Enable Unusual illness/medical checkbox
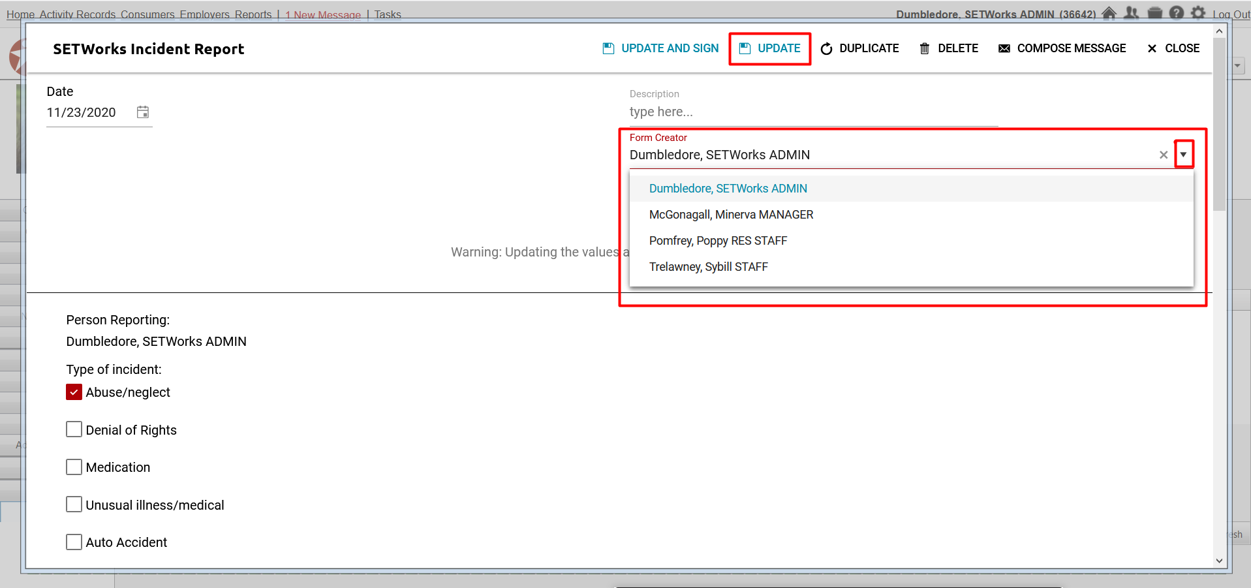Viewport: 1251px width, 588px height. (x=74, y=504)
